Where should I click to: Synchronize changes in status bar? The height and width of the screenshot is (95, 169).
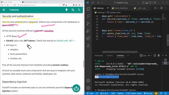tap(97, 93)
